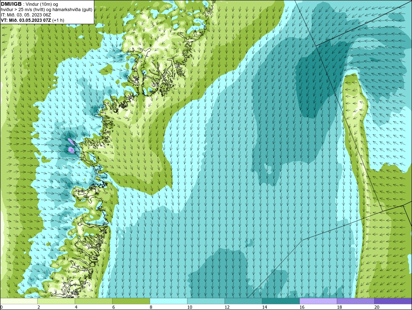Click the legend scale label '2'
This screenshot has height=310, width=412.
pyautogui.click(x=39, y=307)
